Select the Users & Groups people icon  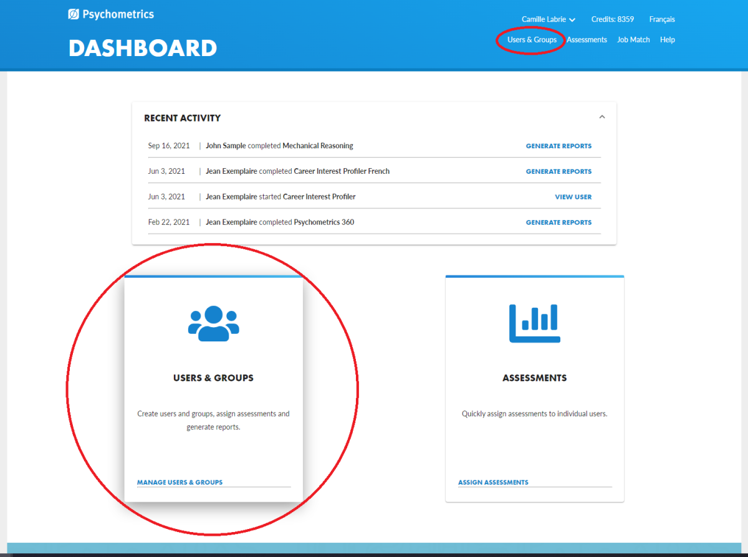(x=213, y=323)
